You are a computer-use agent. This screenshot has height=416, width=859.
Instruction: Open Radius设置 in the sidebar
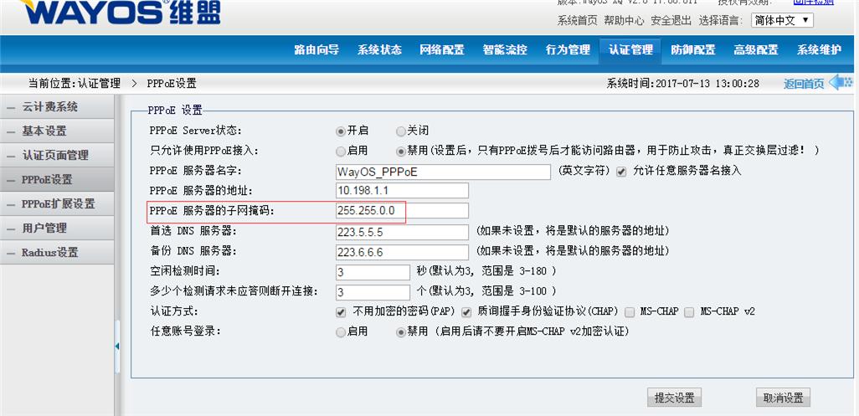(x=49, y=252)
